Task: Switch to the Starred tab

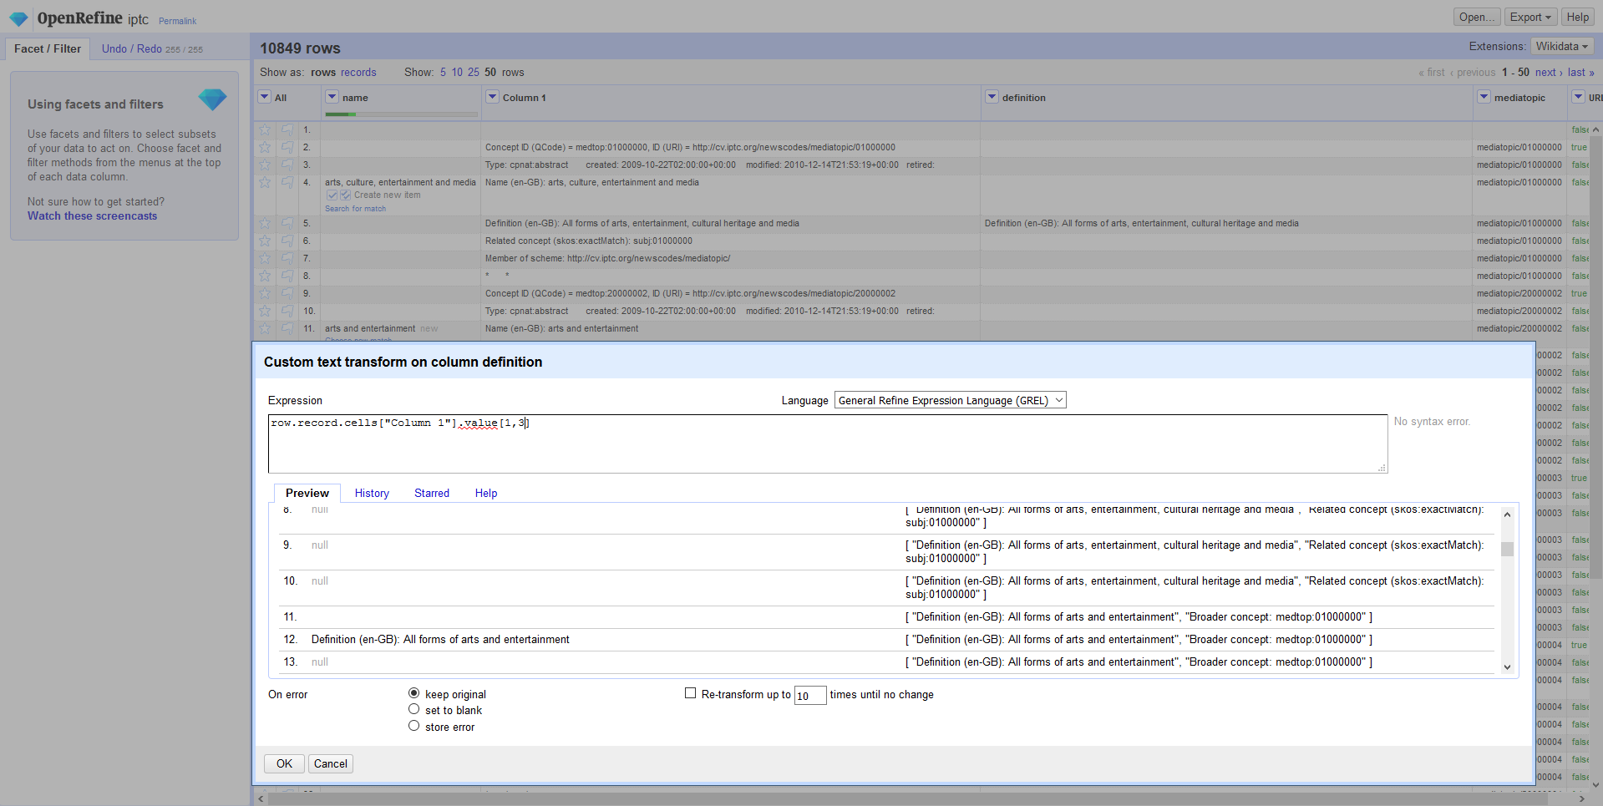Action: pos(432,493)
